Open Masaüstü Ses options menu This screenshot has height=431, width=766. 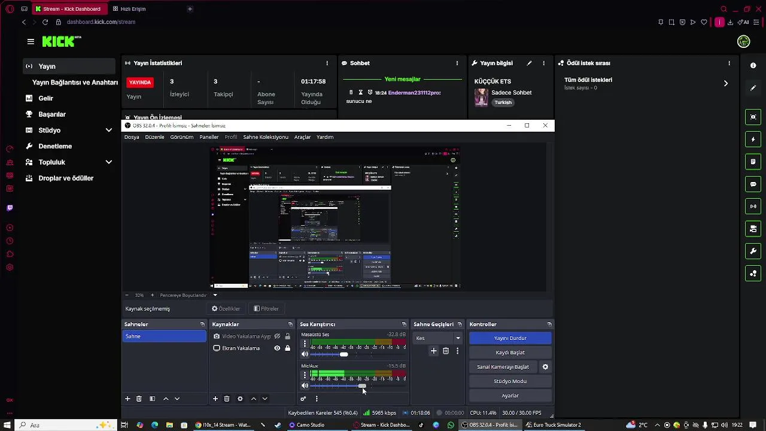click(305, 344)
